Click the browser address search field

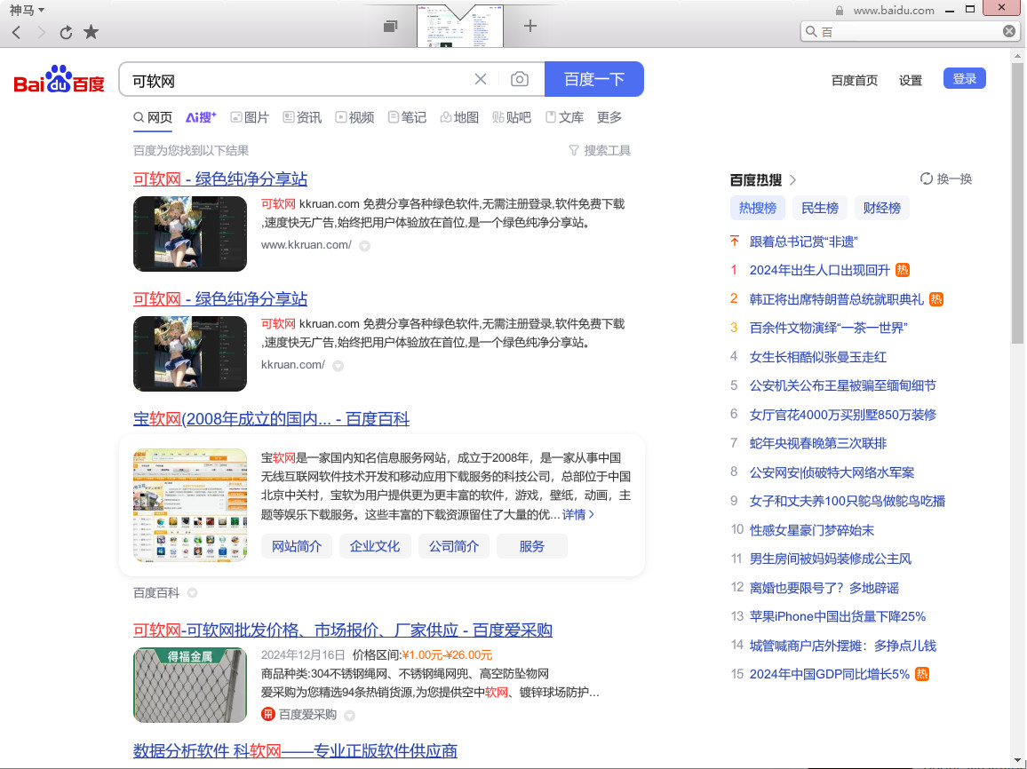point(911,31)
